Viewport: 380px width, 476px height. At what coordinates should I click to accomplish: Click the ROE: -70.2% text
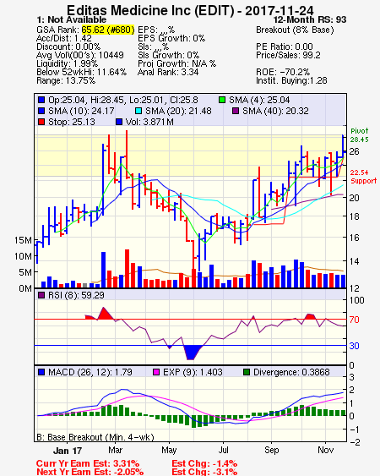coord(283,72)
